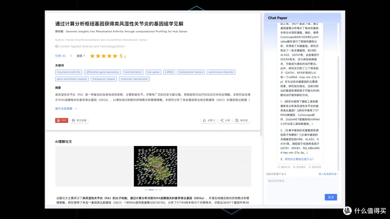Select the first carousel indicator dot
This screenshot has width=390, height=219.
[x=146, y=190]
